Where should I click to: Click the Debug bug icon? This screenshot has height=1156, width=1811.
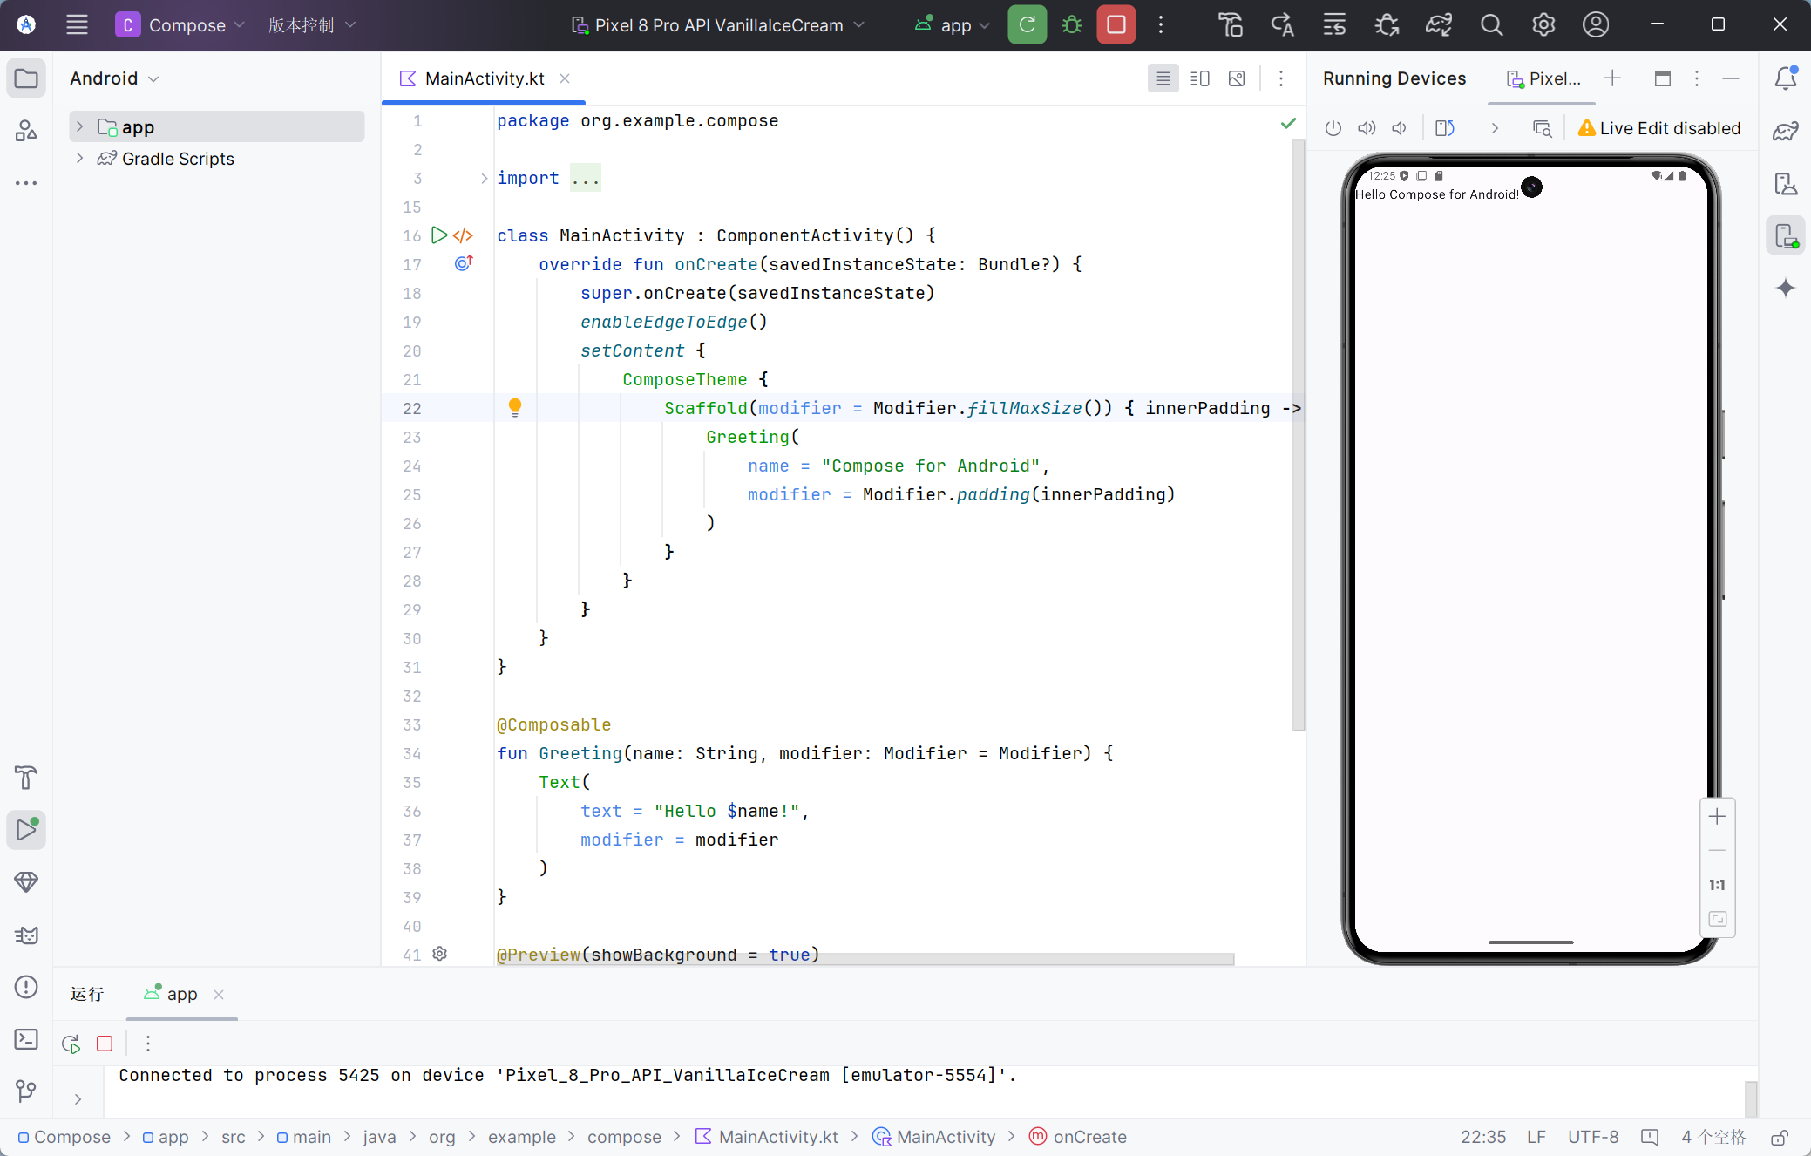[x=1072, y=24]
